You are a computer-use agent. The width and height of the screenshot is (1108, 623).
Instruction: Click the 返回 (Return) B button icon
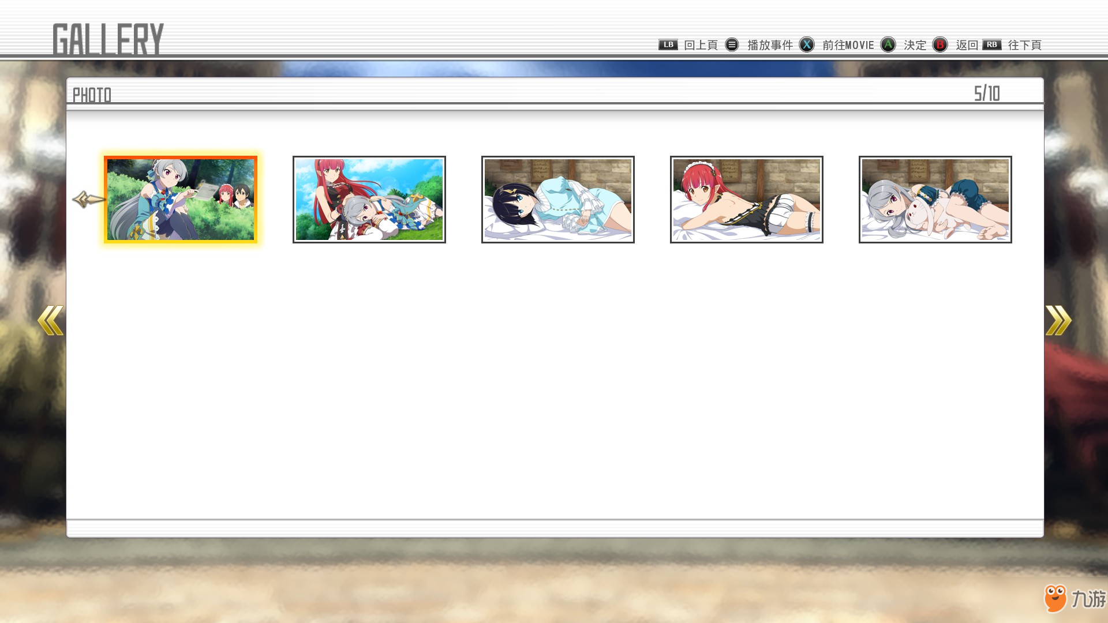[x=940, y=44]
